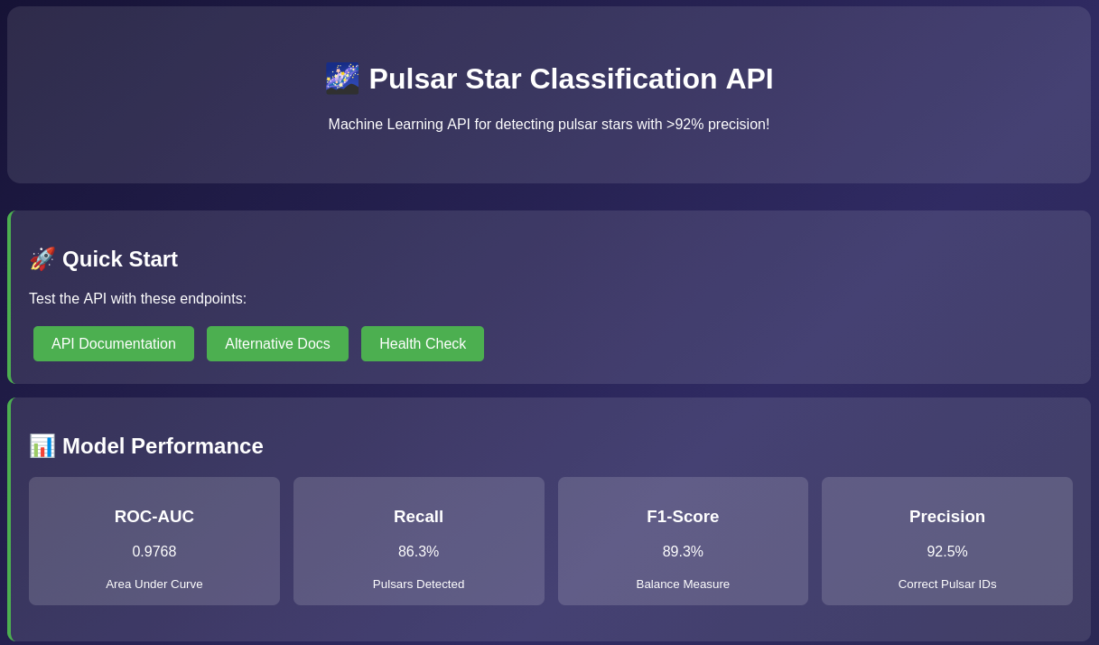This screenshot has width=1099, height=645.
Task: Click the Pulsar Star Classification API title
Action: pyautogui.click(x=571, y=79)
